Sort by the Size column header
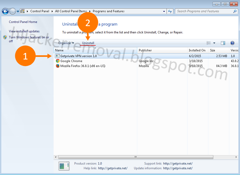Screen dimensions: 240x175 (x=219, y=50)
